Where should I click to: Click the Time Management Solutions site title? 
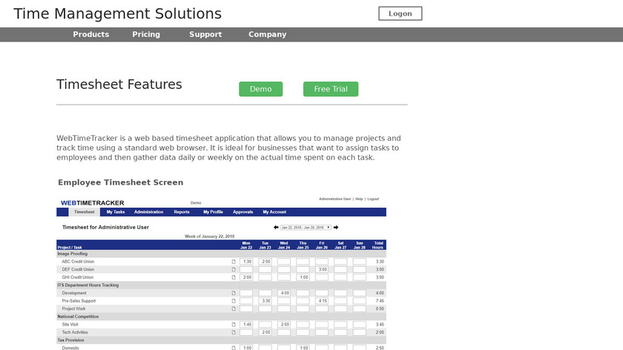tap(118, 13)
